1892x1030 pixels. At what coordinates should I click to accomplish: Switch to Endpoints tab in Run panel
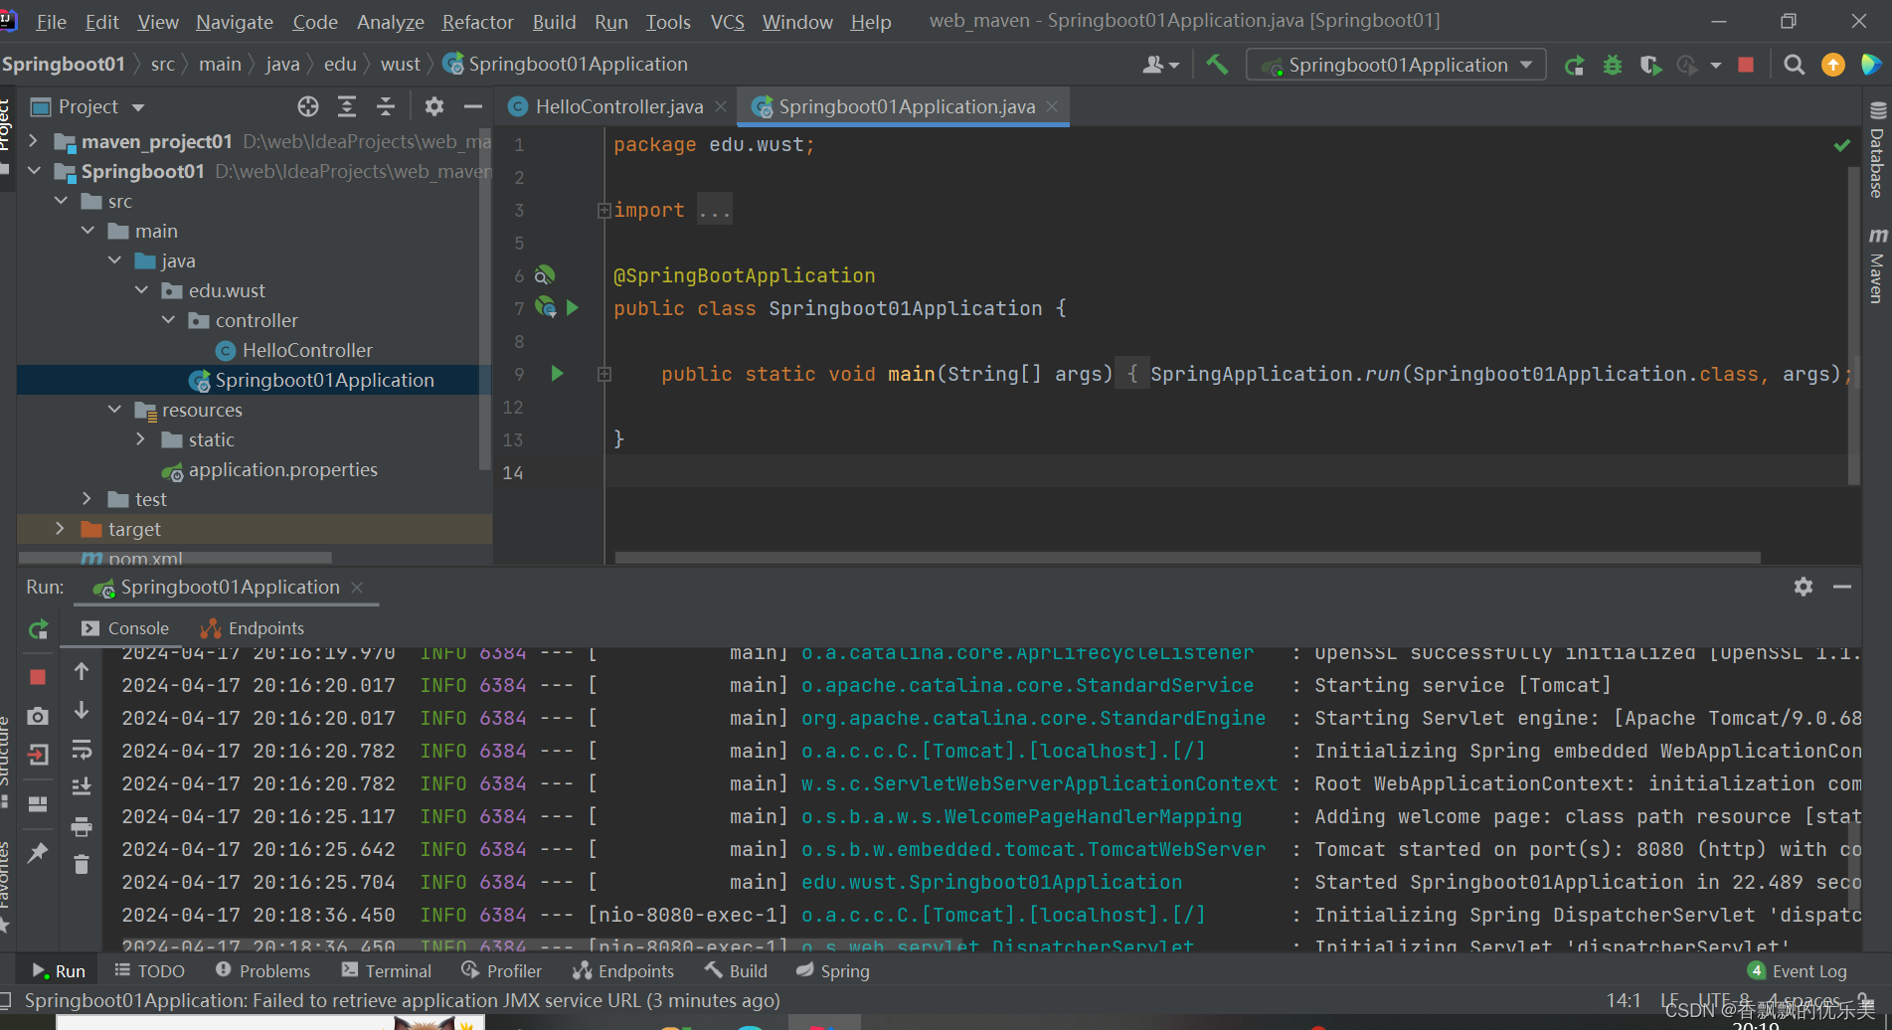tap(253, 628)
